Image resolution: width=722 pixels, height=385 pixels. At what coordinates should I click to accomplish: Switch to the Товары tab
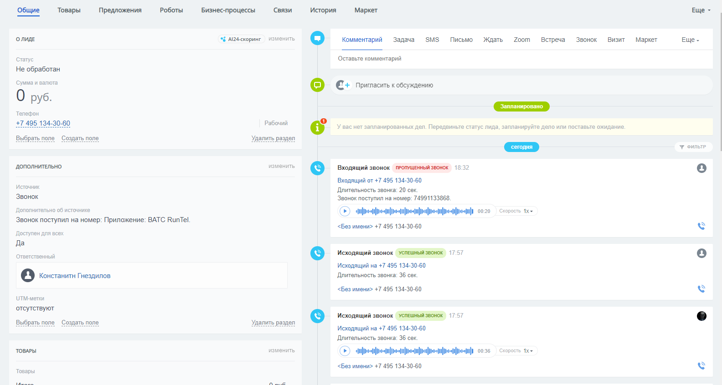tap(69, 10)
